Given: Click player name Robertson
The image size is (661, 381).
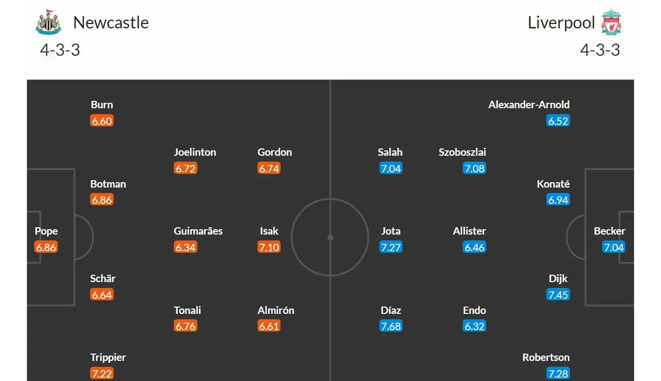Looking at the screenshot, I should coord(546,357).
